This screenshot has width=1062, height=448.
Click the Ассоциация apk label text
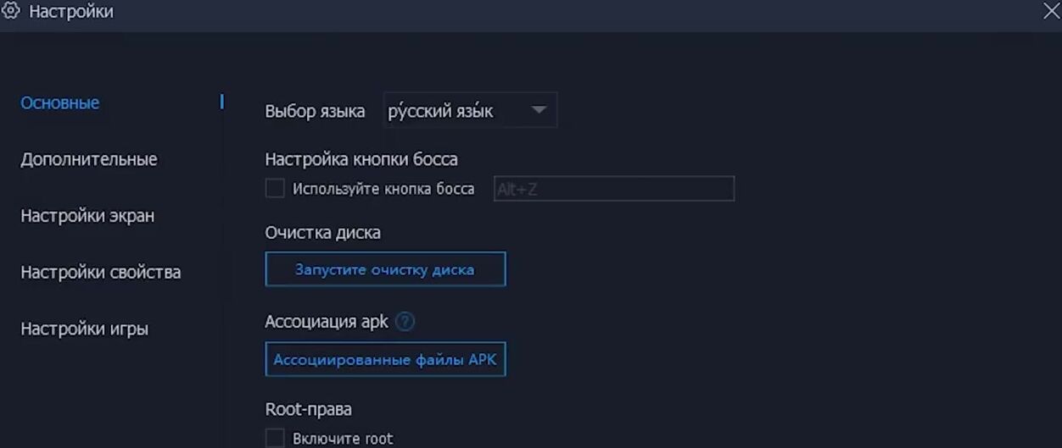tap(327, 322)
